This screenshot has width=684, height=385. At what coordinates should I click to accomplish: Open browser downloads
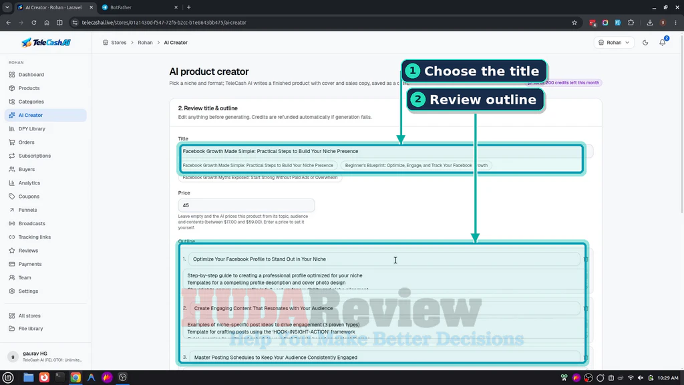pos(650,23)
